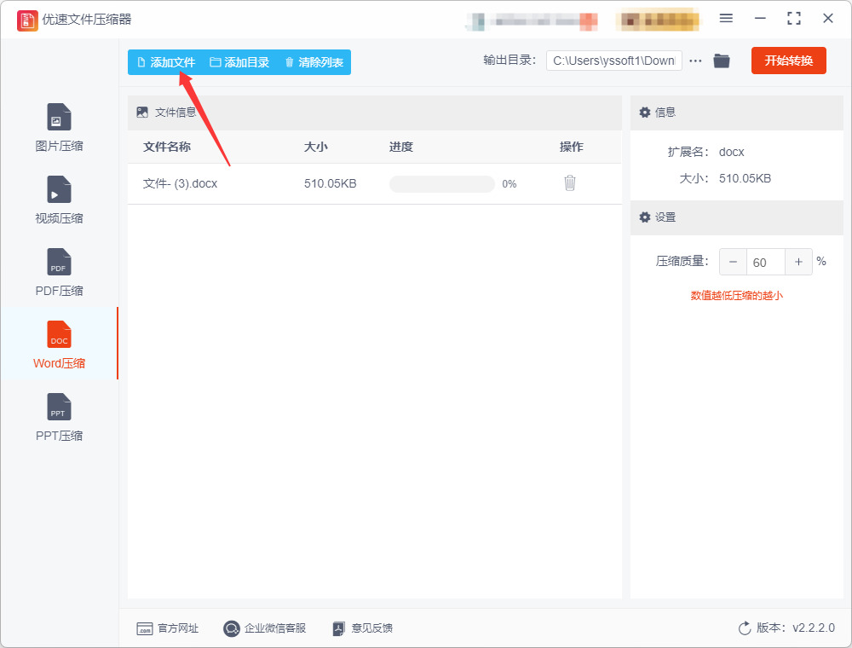Contact 企业微信客服 customer service

[x=265, y=628]
